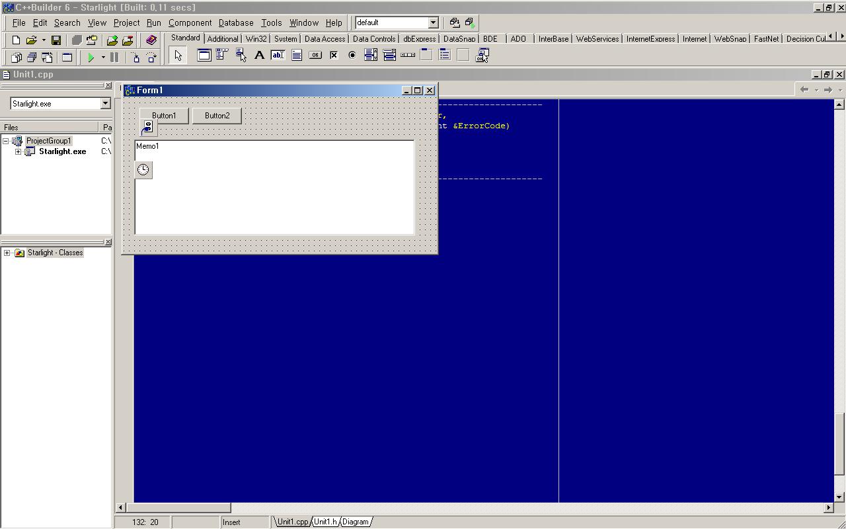Click Button2 on Form1
The width and height of the screenshot is (846, 529).
[x=217, y=116]
